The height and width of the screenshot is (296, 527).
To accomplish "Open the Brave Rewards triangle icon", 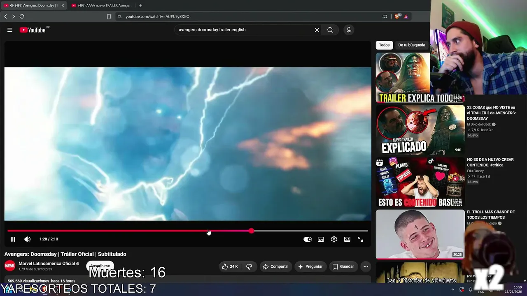I will coord(406,16).
